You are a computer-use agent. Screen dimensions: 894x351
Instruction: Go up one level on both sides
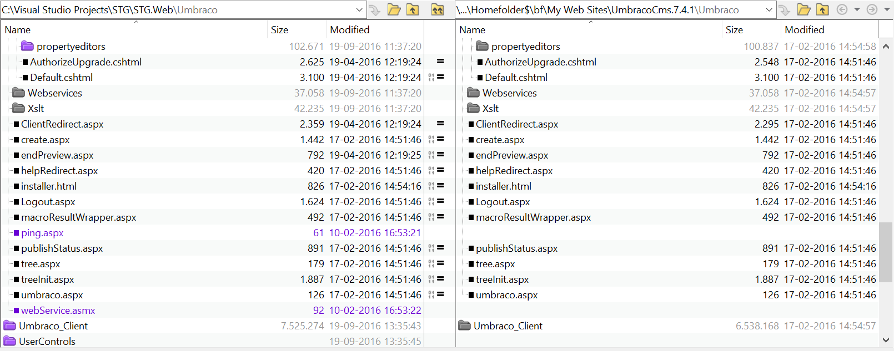pos(438,9)
